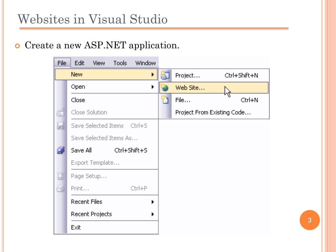Click the grayed floppy disk save icon
336x252 pixels.
point(61,126)
